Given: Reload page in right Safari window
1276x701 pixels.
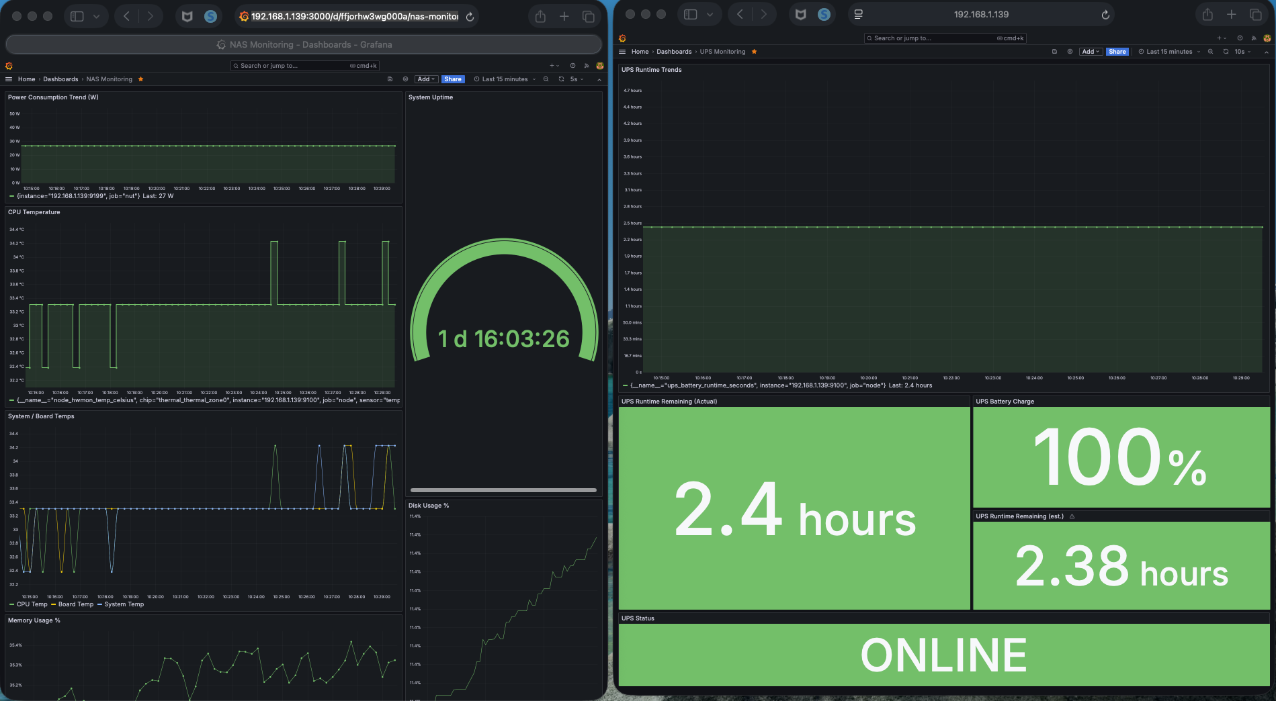Looking at the screenshot, I should (x=1105, y=15).
